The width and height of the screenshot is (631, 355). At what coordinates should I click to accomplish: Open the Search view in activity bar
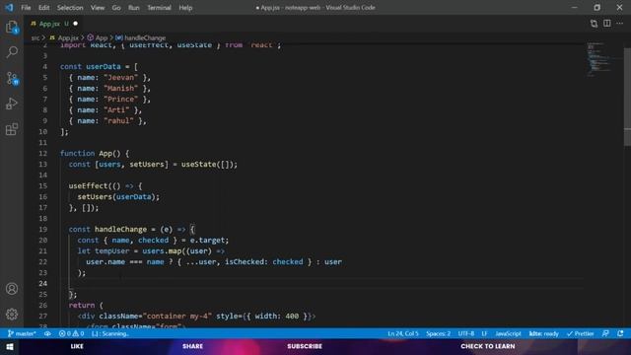(x=12, y=52)
